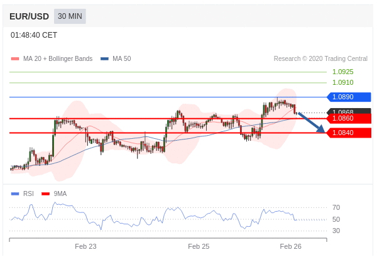Click the 30 MIN timeframe button

coord(70,16)
